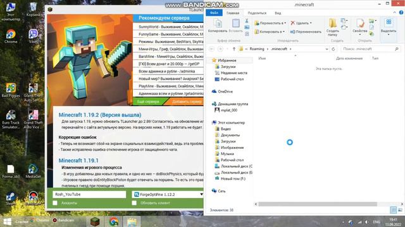Expand the Move to dropdown
405x227 pixels.
click(285, 23)
